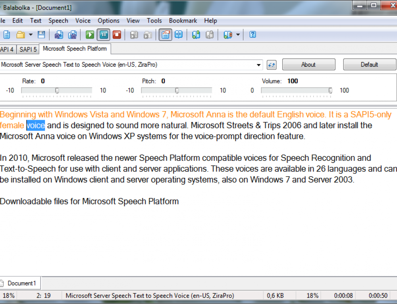
Task: Click the 0:00:08 elapsed time in status bar
Action: coord(343,296)
